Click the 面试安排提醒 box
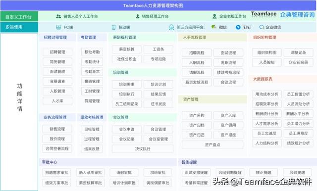Viewport: 317px width, 191px height. pos(196,173)
